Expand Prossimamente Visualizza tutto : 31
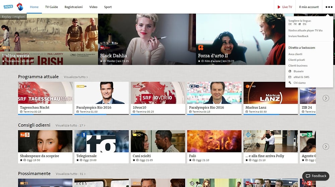Screen dimensions: 335x187 click(x=71, y=174)
